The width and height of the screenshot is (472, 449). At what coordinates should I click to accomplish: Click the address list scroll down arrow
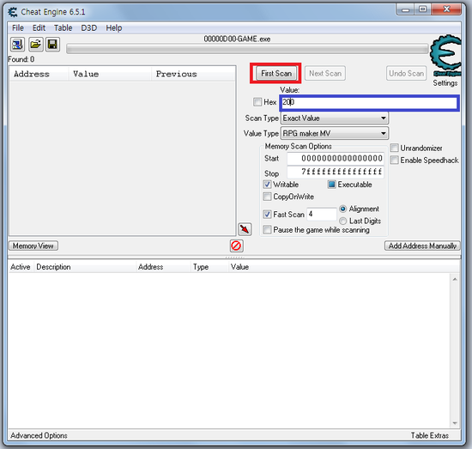click(x=455, y=422)
